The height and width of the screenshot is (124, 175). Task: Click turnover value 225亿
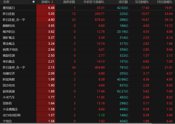[124, 14]
